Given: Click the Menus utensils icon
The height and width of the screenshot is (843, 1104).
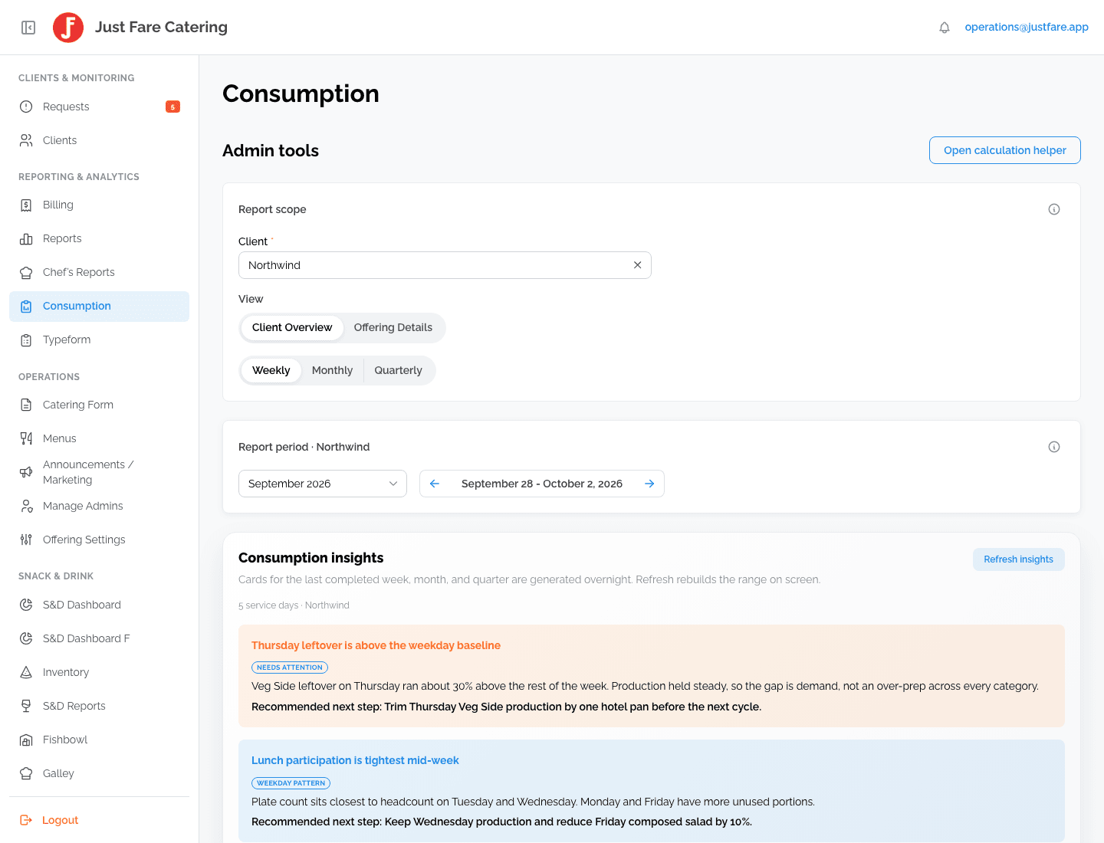Looking at the screenshot, I should (x=26, y=438).
